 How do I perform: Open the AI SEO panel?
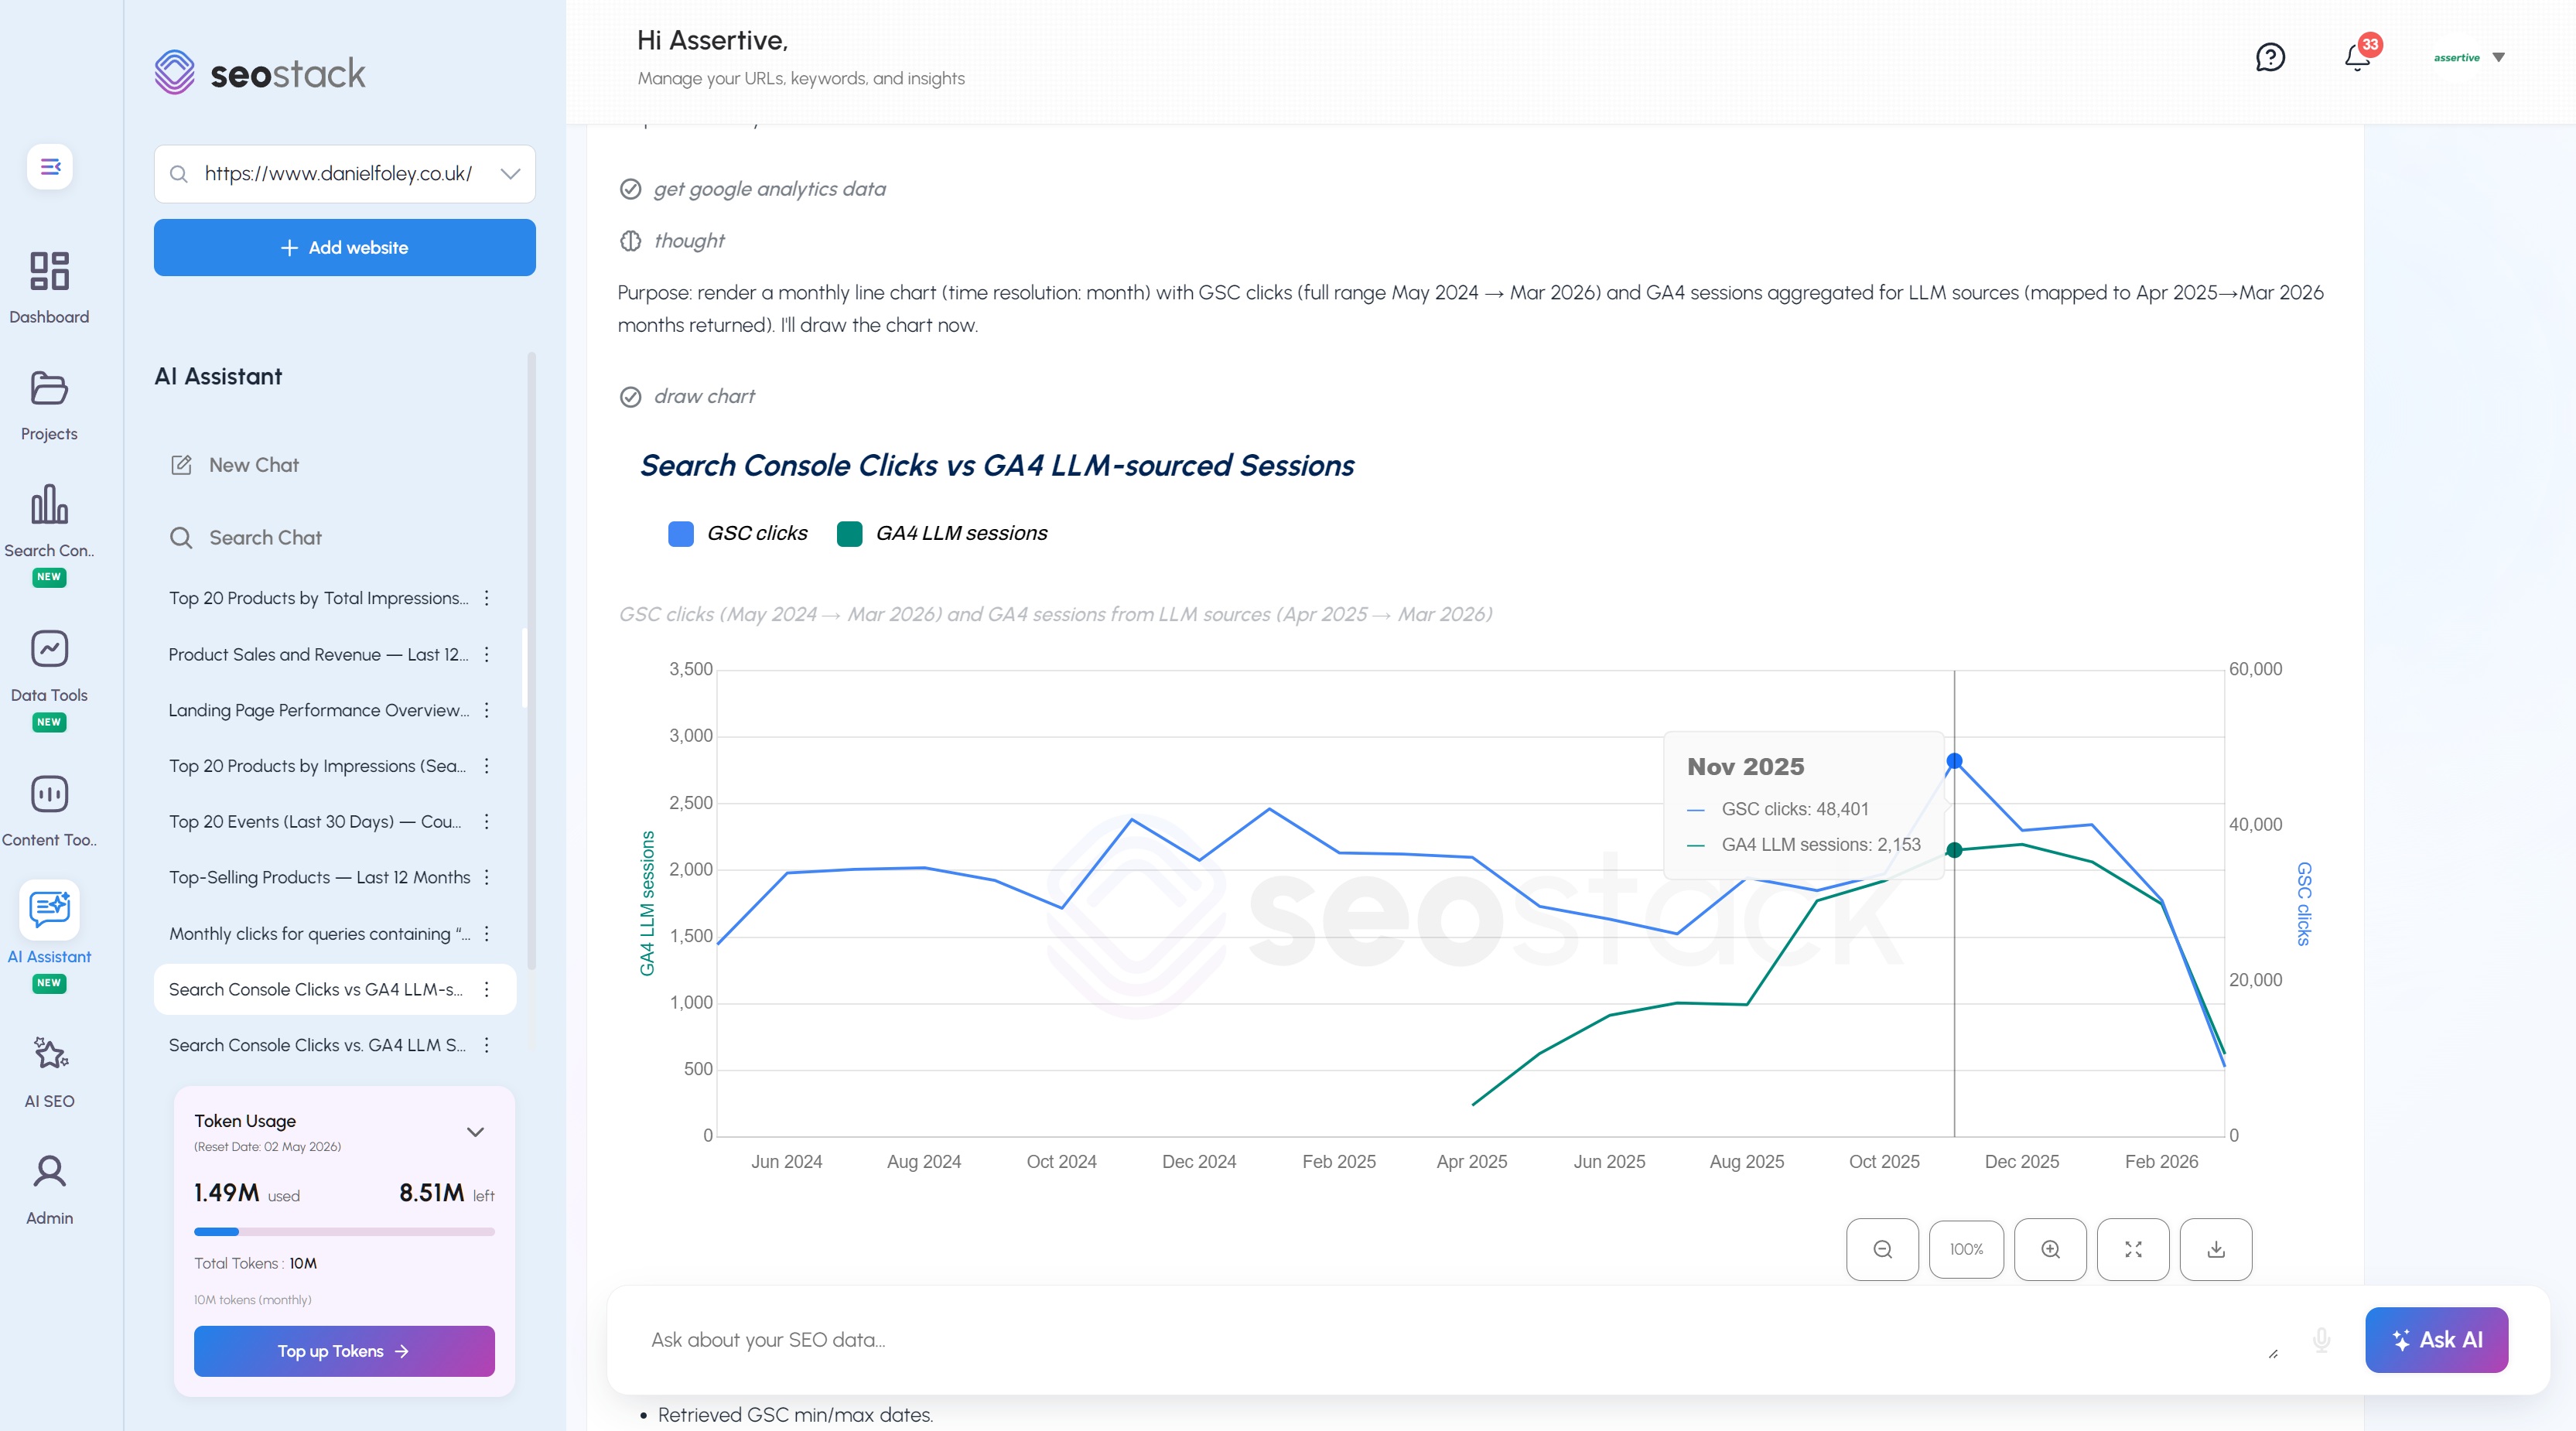[49, 1068]
